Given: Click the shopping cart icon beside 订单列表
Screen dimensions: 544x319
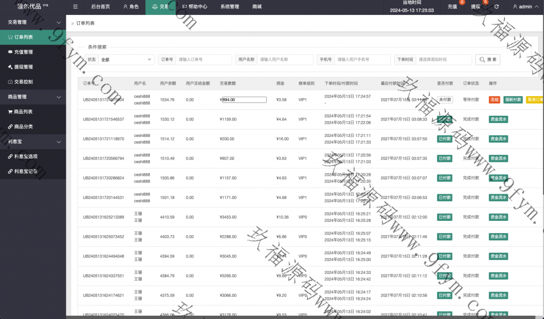Looking at the screenshot, I should coord(10,37).
